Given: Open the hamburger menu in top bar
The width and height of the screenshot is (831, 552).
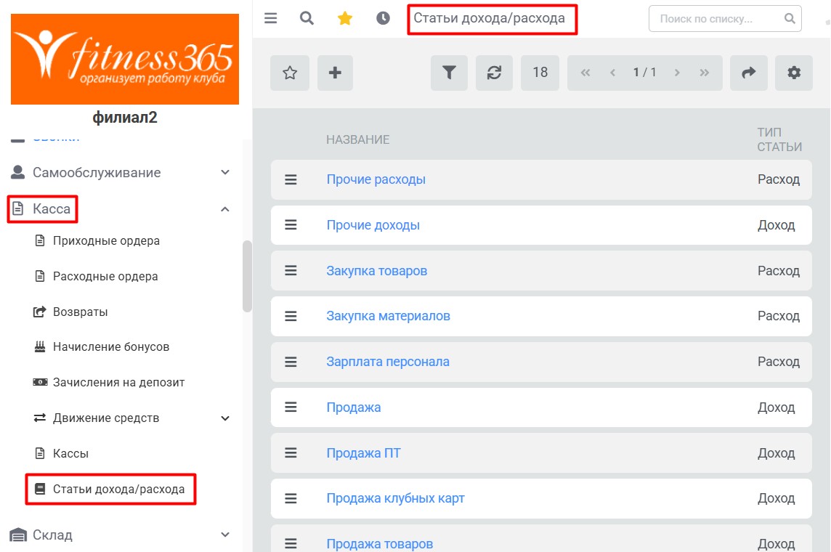Looking at the screenshot, I should pyautogui.click(x=271, y=19).
